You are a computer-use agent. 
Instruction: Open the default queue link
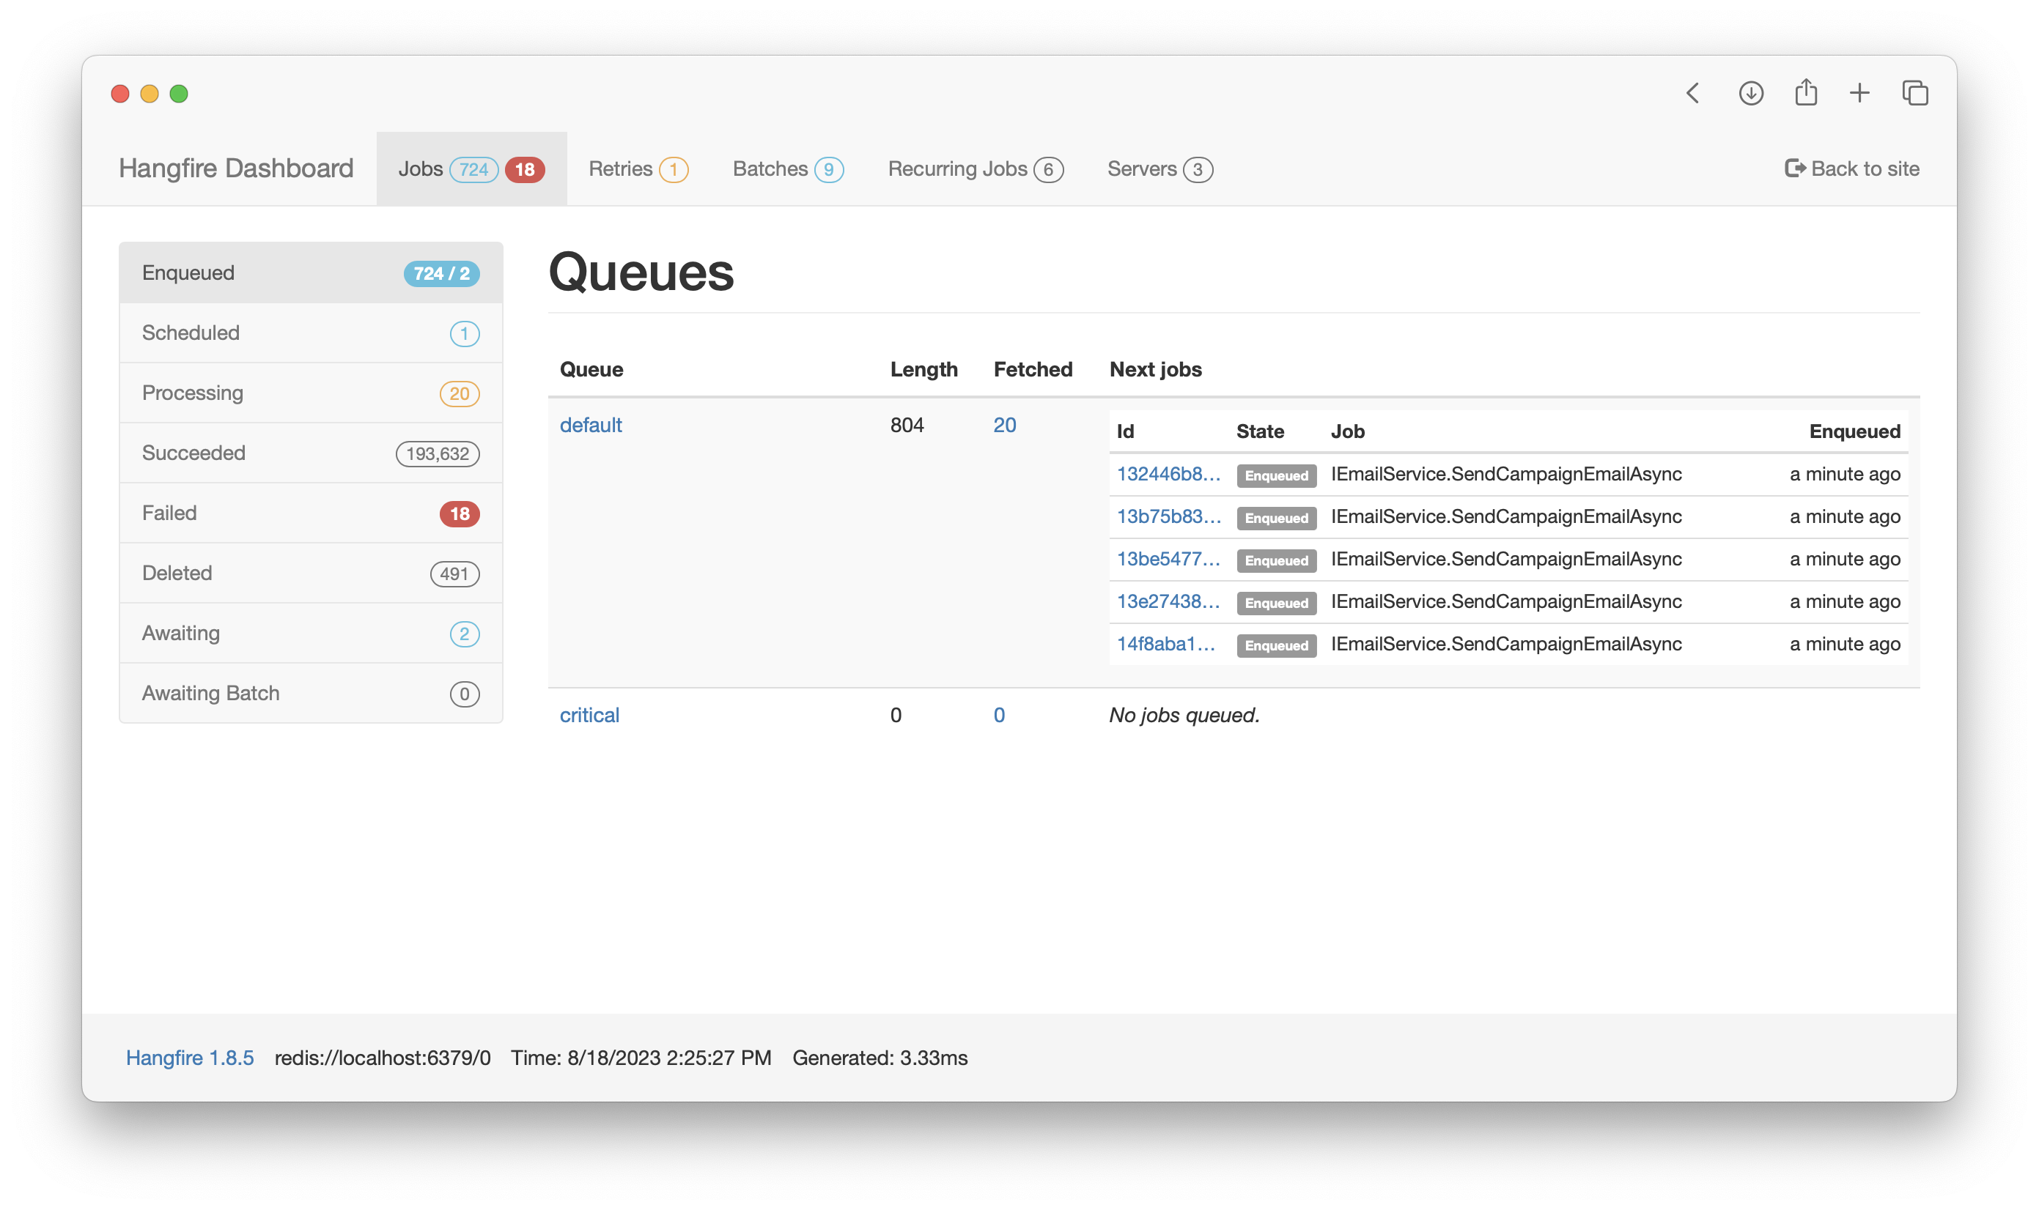(591, 425)
